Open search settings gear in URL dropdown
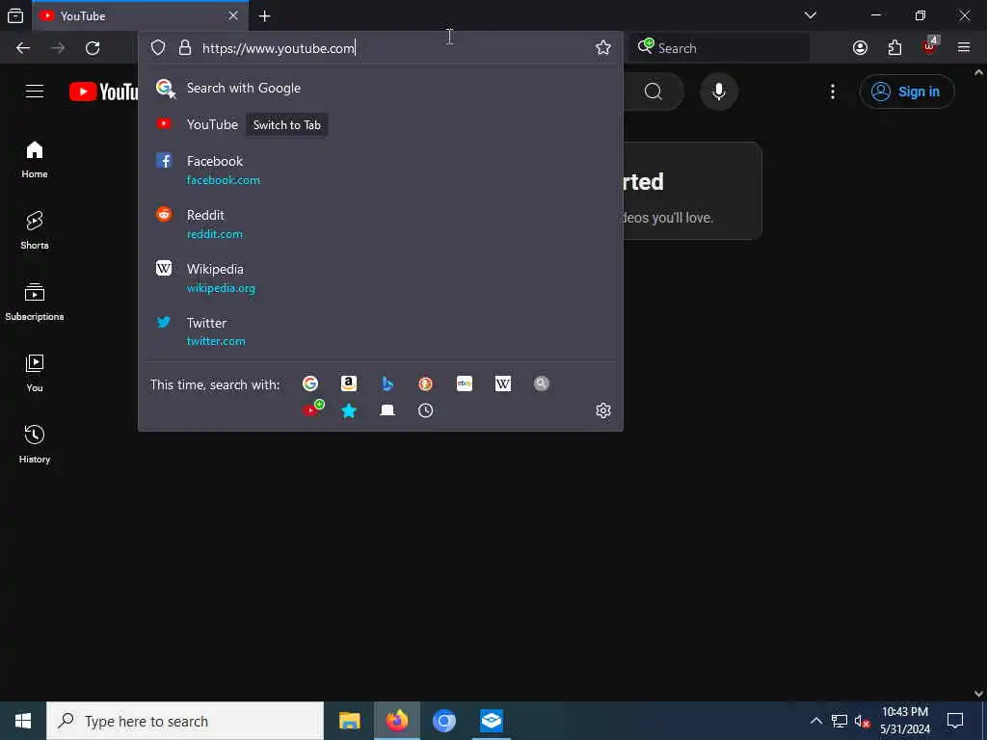Image resolution: width=987 pixels, height=740 pixels. click(x=603, y=410)
